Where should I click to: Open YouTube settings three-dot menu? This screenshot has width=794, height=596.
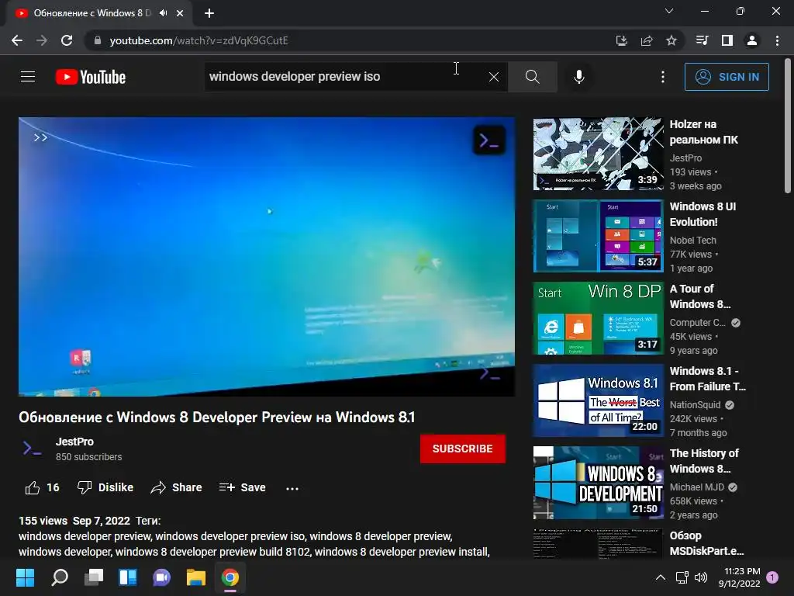click(663, 77)
